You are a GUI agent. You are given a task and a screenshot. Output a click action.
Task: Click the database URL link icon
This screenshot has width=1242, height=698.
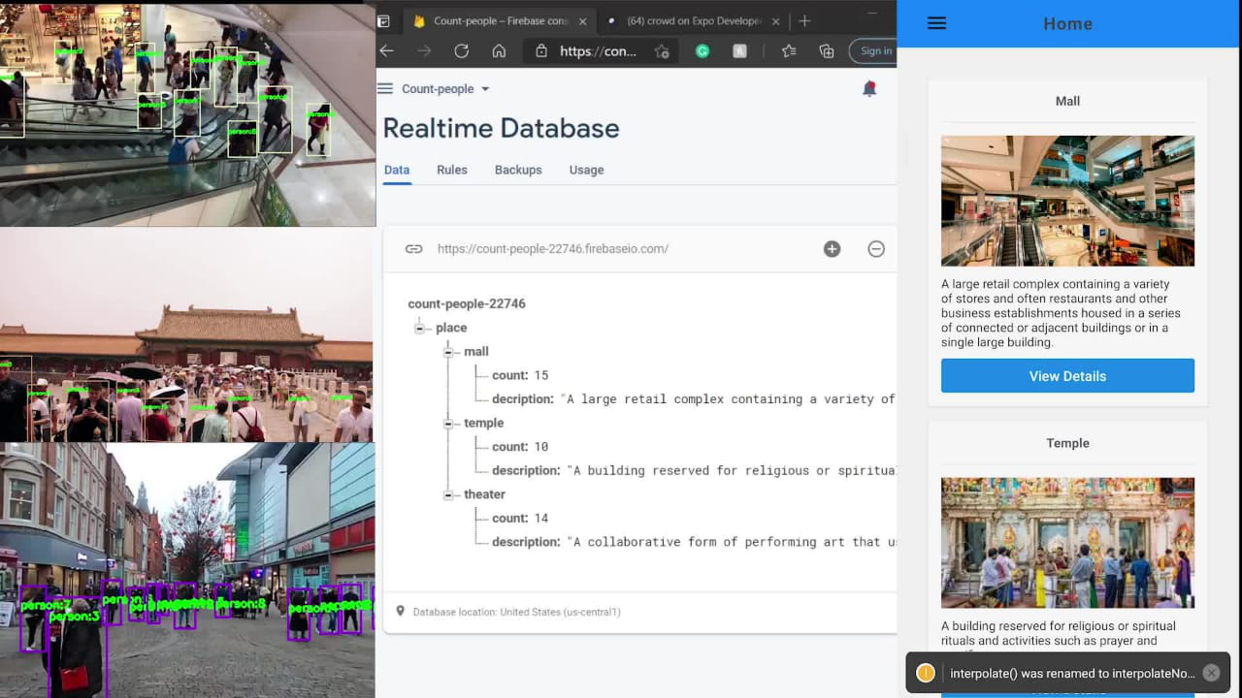pyautogui.click(x=413, y=249)
